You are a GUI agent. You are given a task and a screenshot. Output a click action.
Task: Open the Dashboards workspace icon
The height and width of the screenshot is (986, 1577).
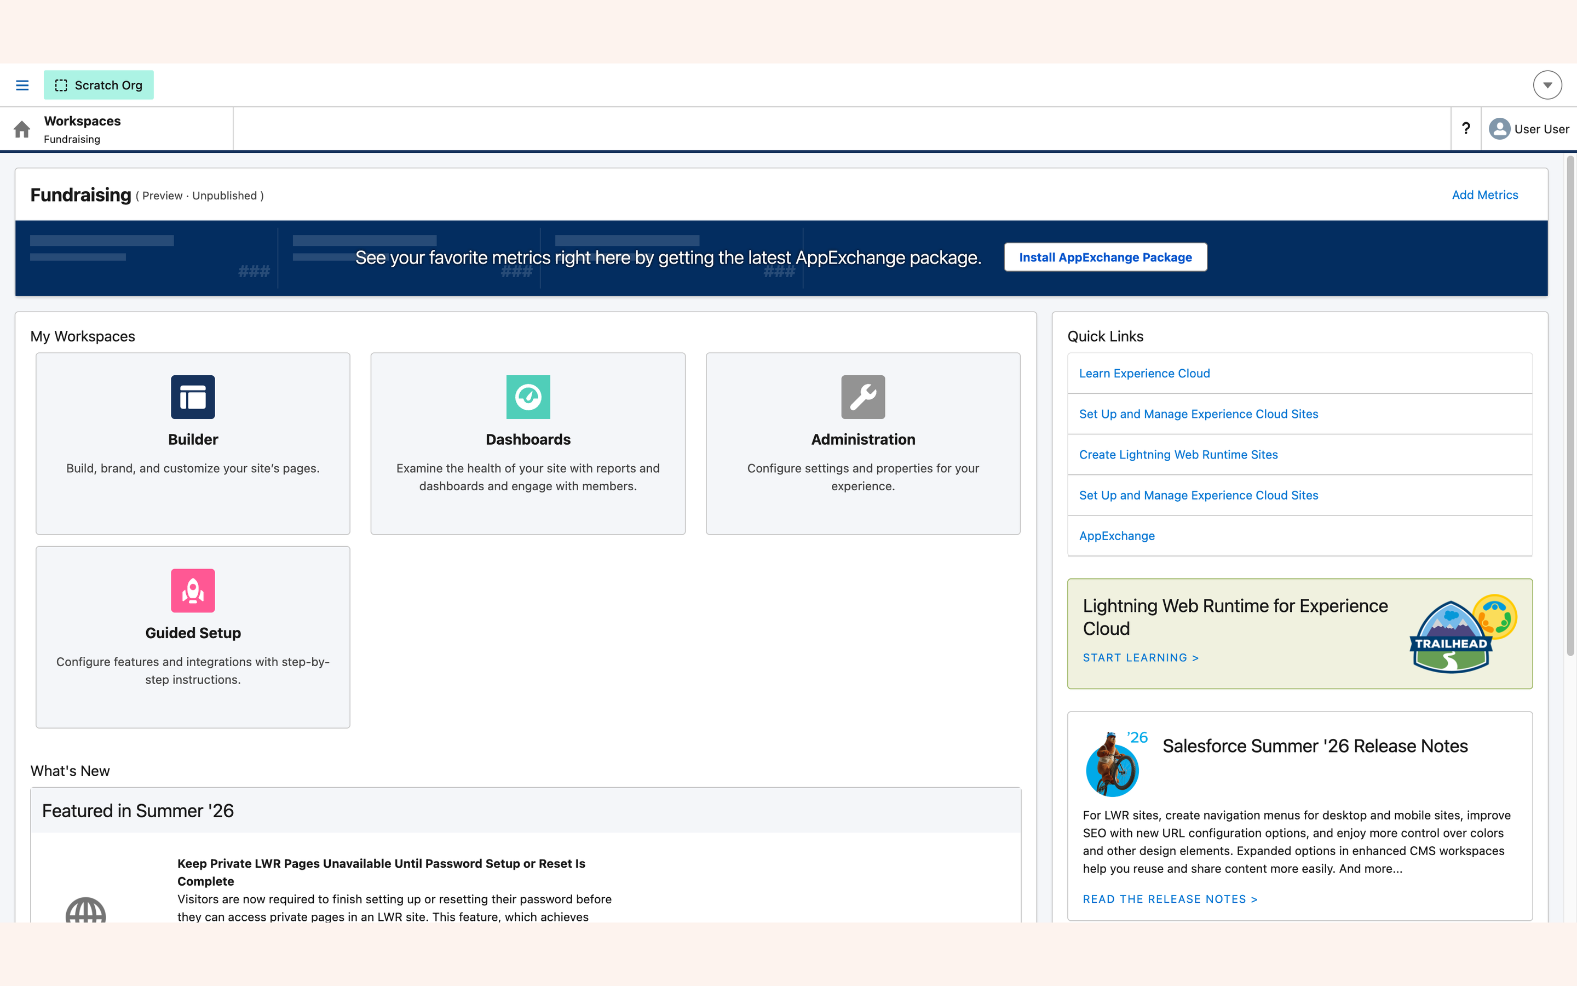(x=528, y=397)
